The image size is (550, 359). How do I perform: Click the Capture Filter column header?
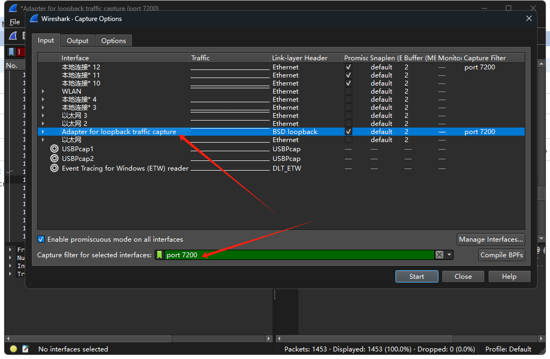(493, 58)
